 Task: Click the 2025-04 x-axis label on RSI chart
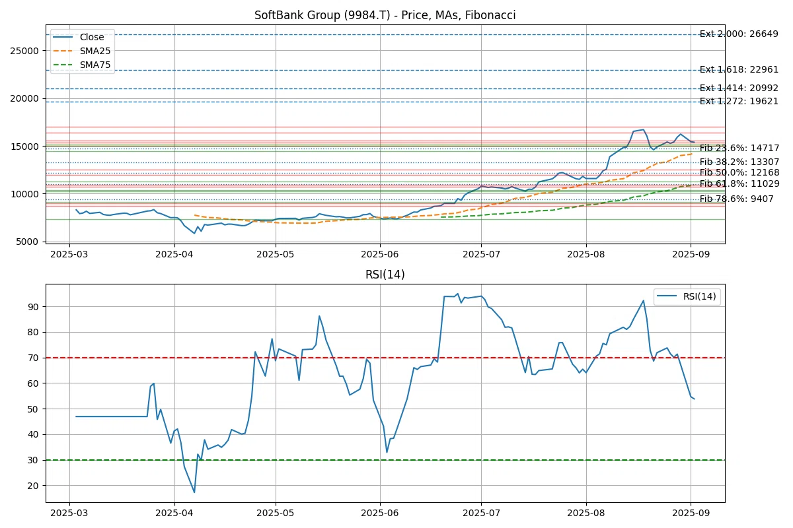coord(174,513)
